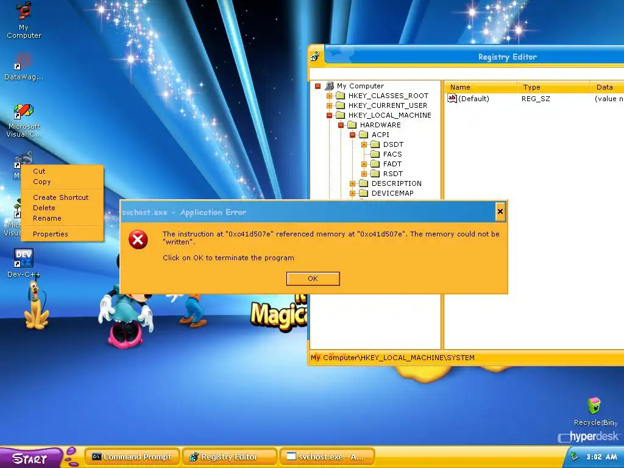Choose Create Shortcut from the context menu

(62, 197)
